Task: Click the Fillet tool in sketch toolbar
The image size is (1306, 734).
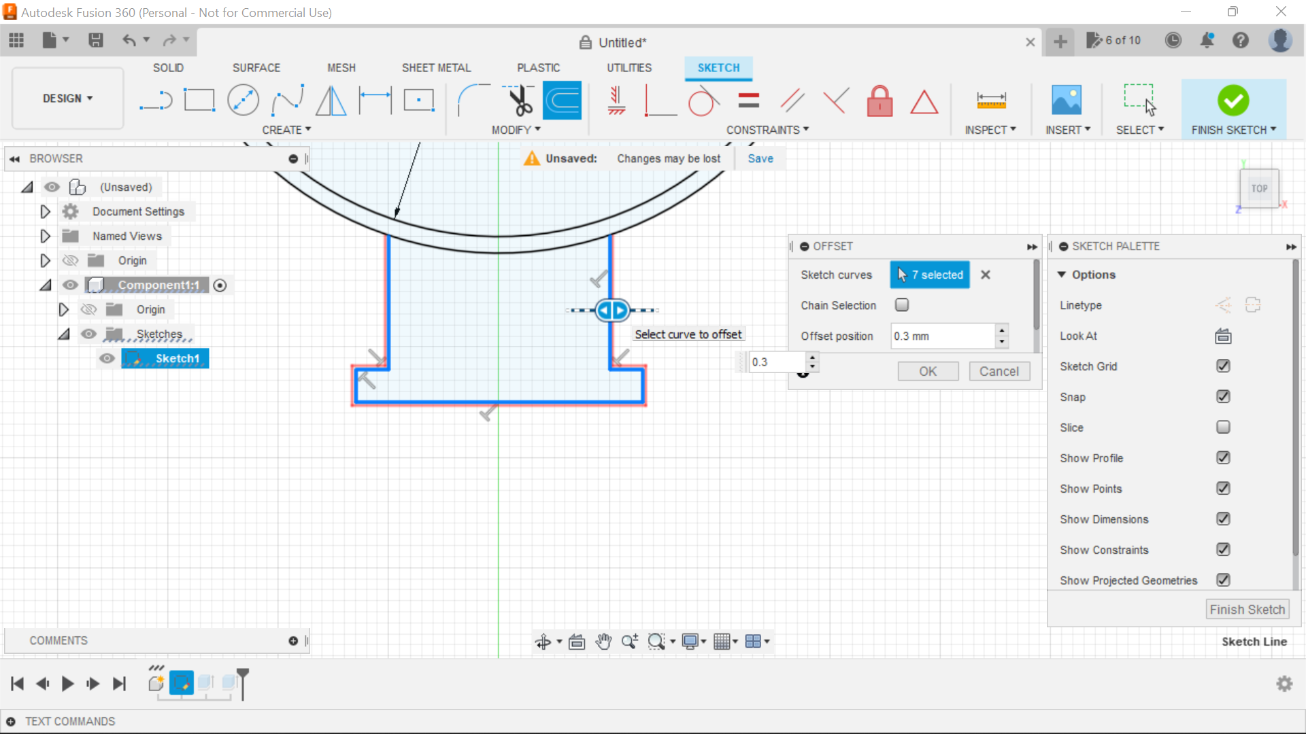Action: coord(471,99)
